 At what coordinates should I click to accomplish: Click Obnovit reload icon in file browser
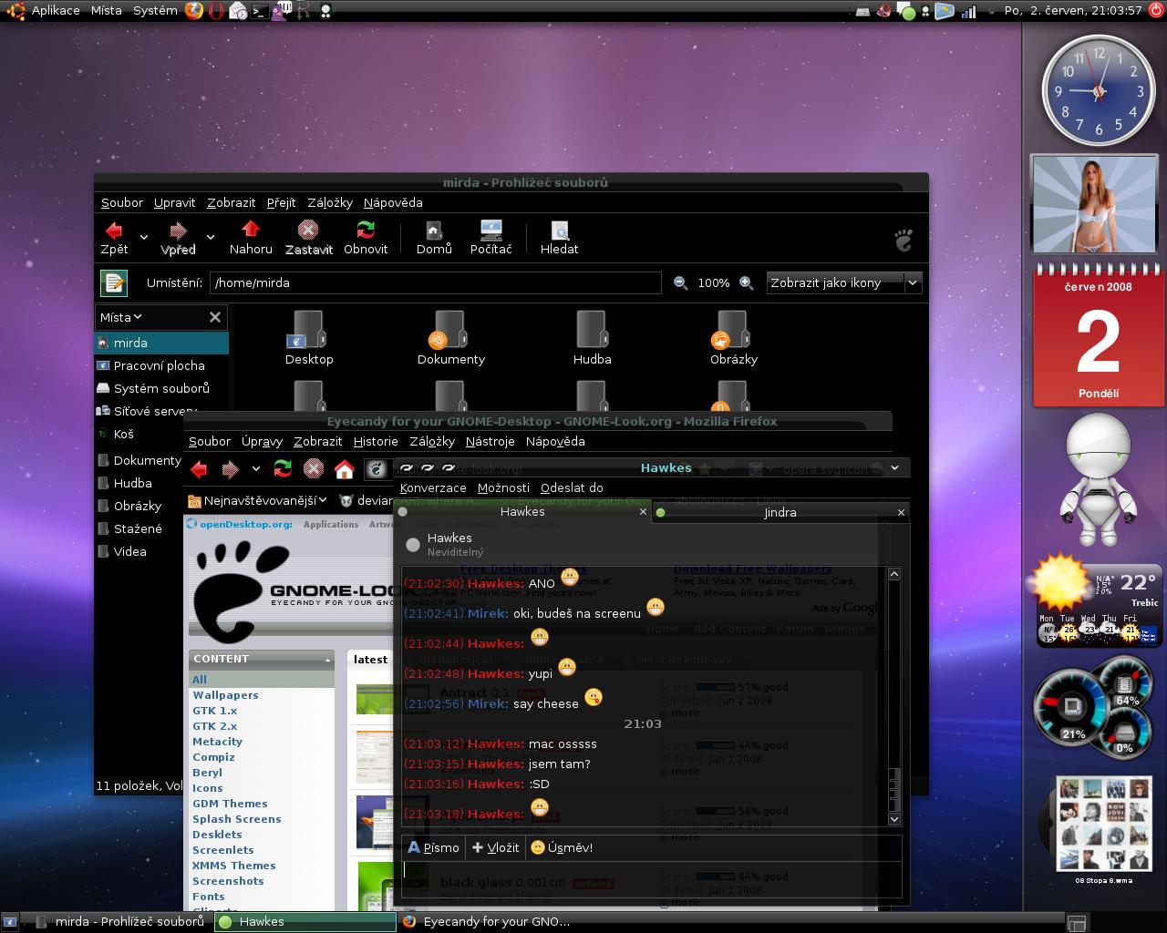tap(366, 230)
